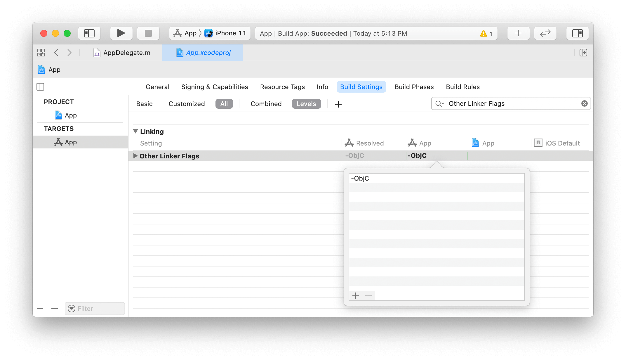Image resolution: width=626 pixels, height=360 pixels.
Task: Toggle the navigator sidebar icon
Action: (89, 33)
